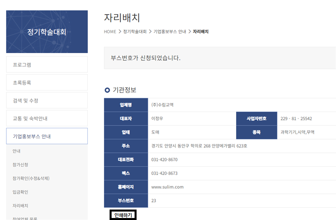Click the 업체명 header cell
The image size is (336, 220).
(126, 105)
